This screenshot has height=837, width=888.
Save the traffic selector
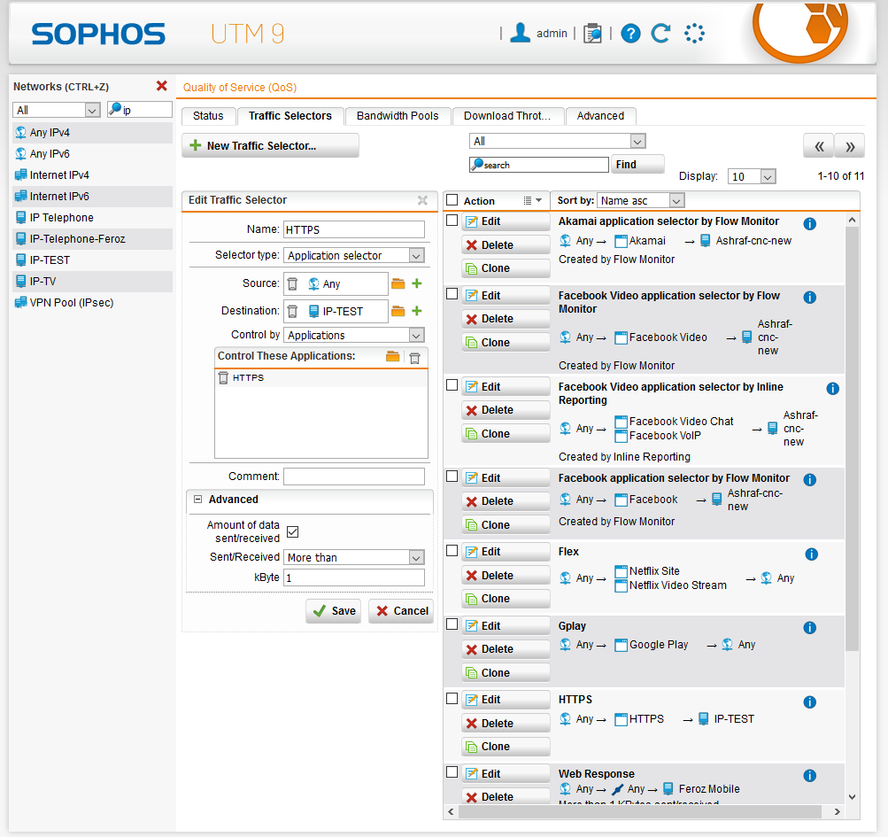(x=334, y=611)
